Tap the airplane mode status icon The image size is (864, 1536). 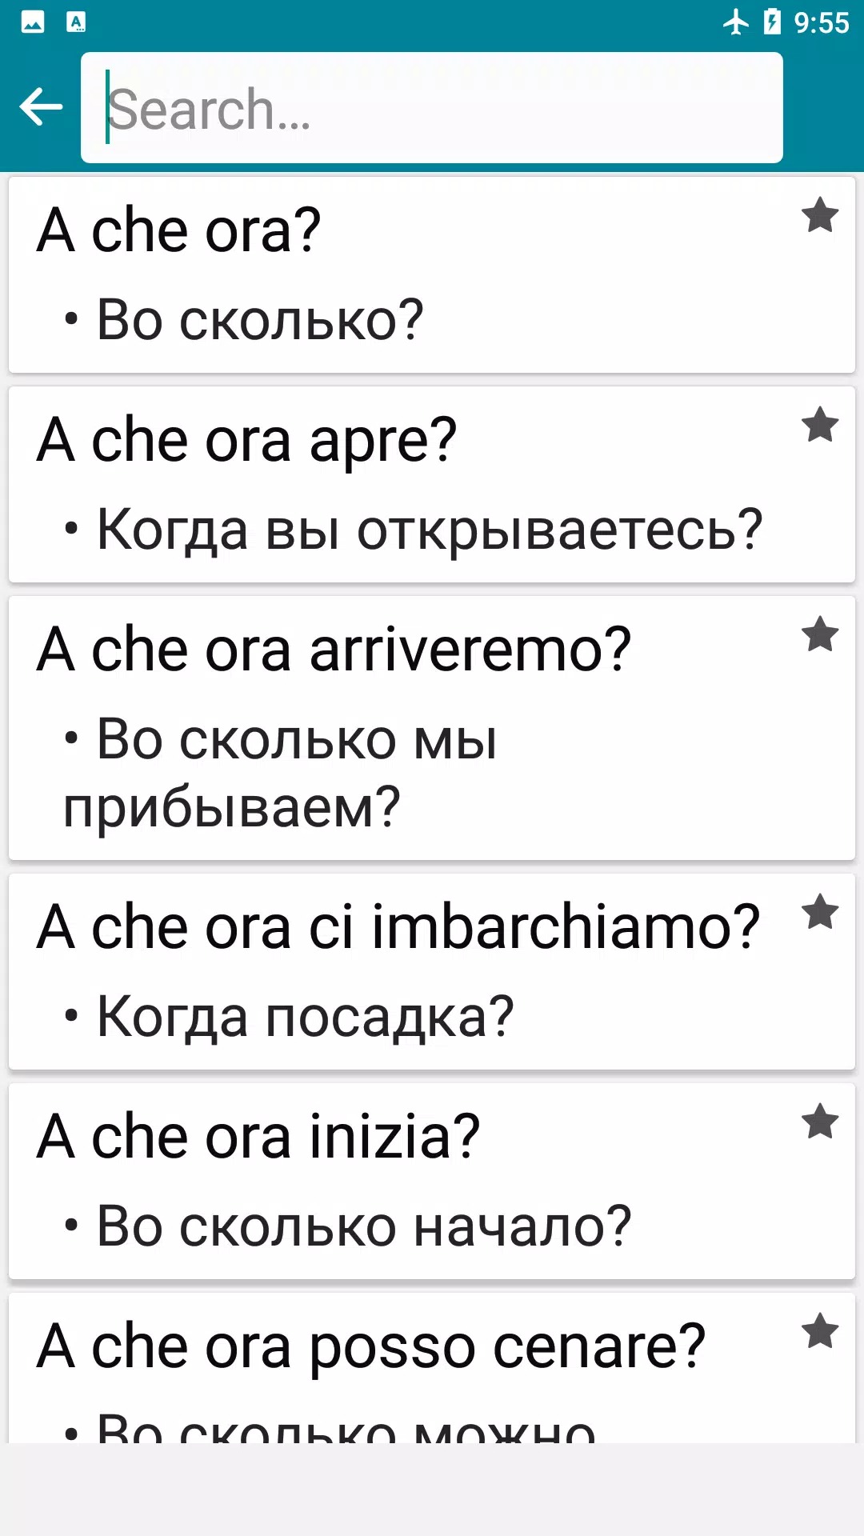735,22
